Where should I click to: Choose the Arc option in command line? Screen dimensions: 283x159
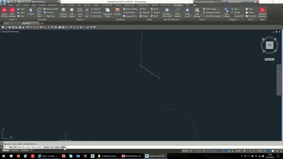[52, 147]
